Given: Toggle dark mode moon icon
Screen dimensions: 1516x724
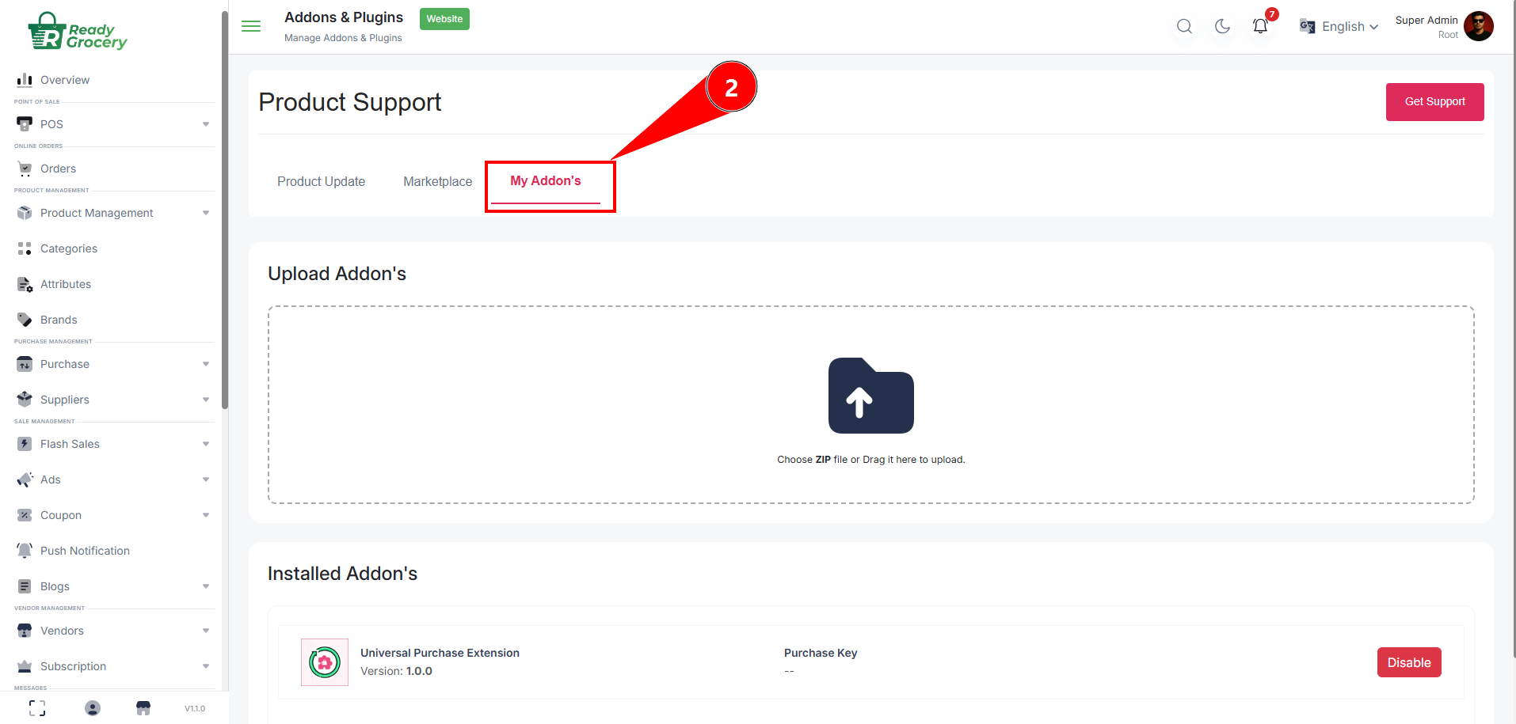Looking at the screenshot, I should point(1222,26).
